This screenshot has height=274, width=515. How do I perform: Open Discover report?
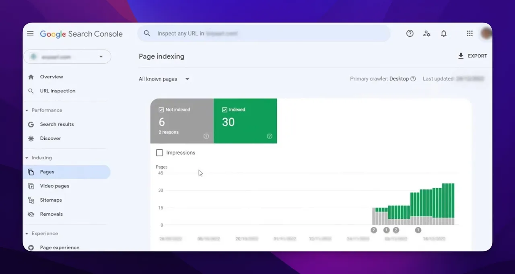pyautogui.click(x=50, y=138)
